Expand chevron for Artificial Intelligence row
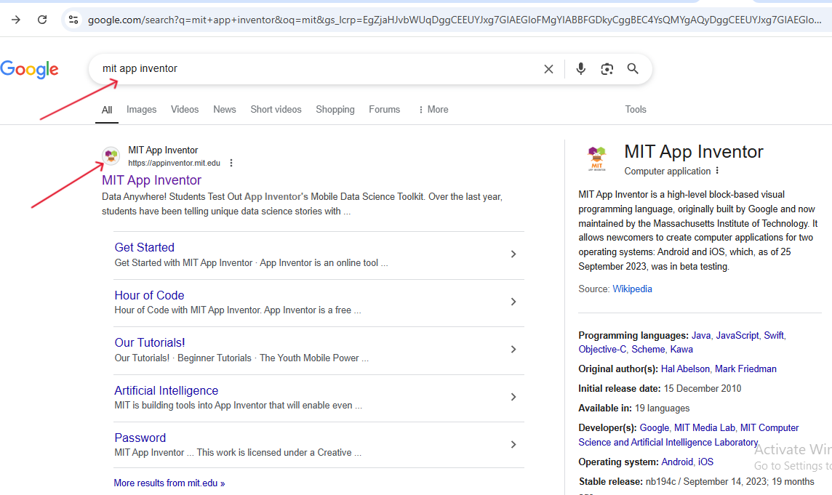This screenshot has width=832, height=495. [513, 397]
